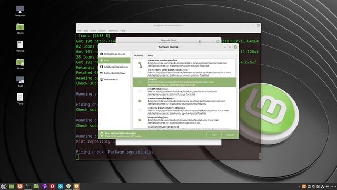Viewport: 337px width, 190px height.
Task: Select Official Repositories in sidebar
Action: 114,54
